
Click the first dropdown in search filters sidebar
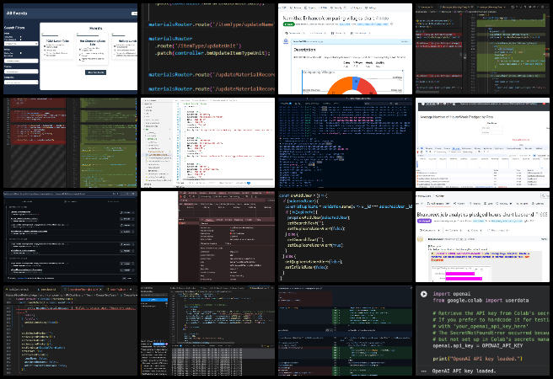pyautogui.click(x=21, y=44)
